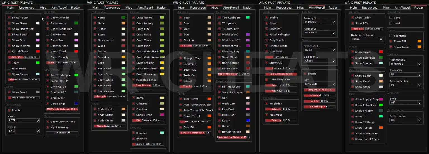The height and width of the screenshot is (154, 429).
Task: Expand the Performance Full dropdown
Action: pyautogui.click(x=405, y=120)
